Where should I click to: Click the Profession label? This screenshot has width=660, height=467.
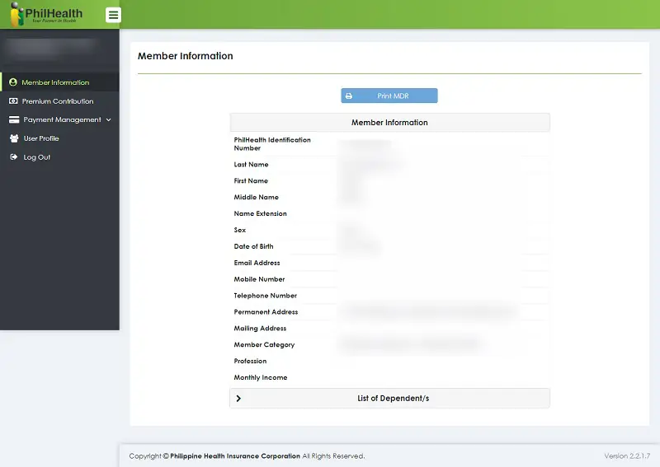pos(251,361)
